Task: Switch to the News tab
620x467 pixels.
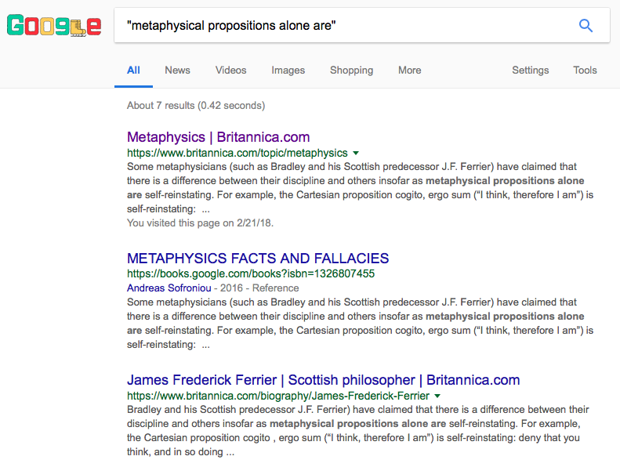Action: [x=177, y=71]
